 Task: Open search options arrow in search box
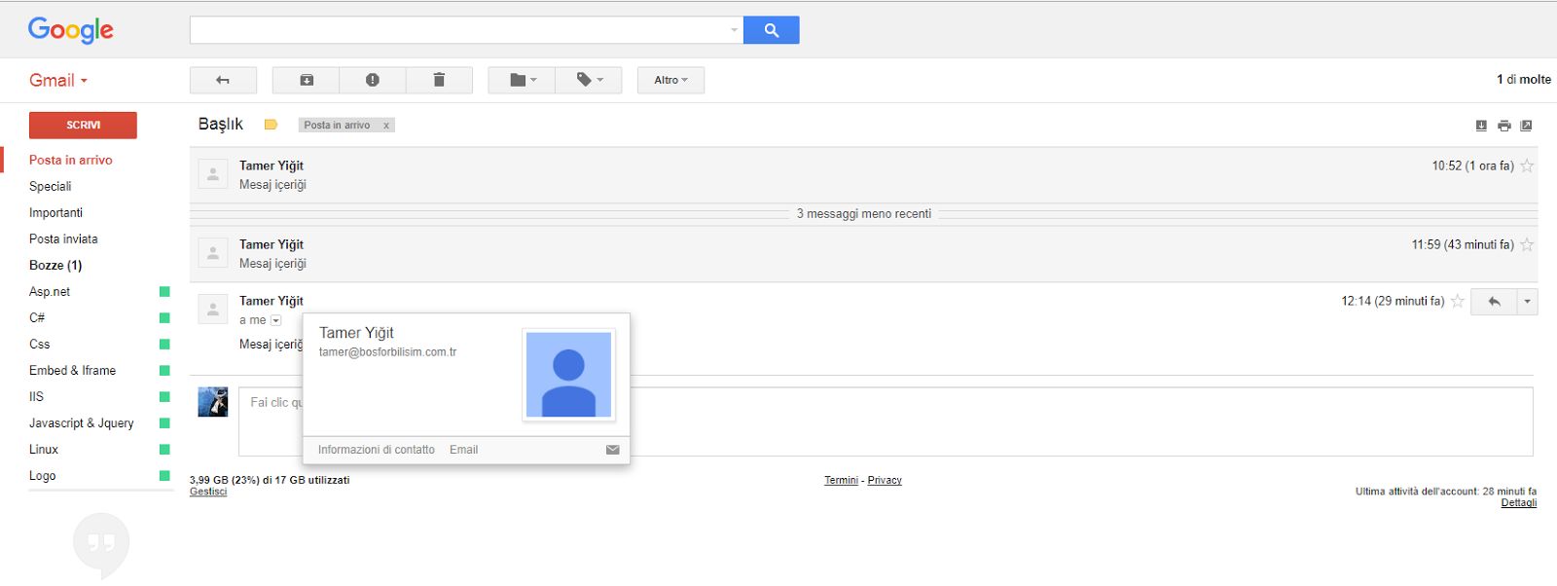click(734, 30)
